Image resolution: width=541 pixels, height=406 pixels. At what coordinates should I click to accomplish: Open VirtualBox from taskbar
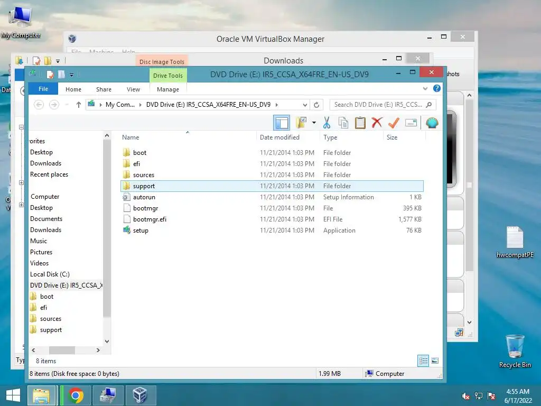point(140,395)
